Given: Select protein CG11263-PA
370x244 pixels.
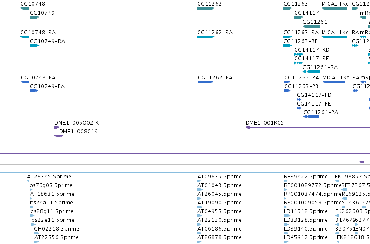Looking at the screenshot, I should tap(287, 82).
